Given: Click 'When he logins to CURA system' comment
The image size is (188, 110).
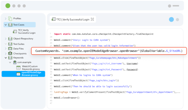Looking at the screenshot, I should [92, 75].
